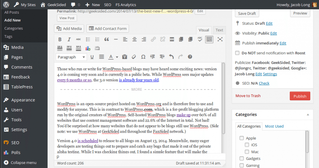The width and height of the screenshot is (319, 168).
Task: Check the Do NOT send notification with Roost box
Action: [237, 53]
